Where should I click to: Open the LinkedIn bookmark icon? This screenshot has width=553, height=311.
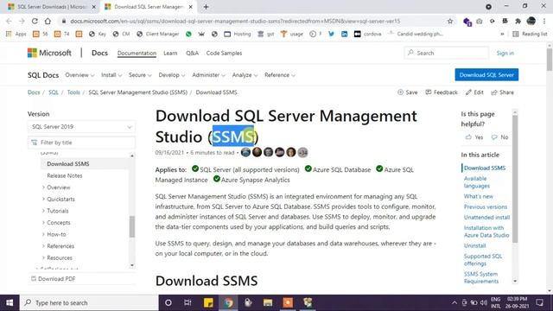(344, 34)
